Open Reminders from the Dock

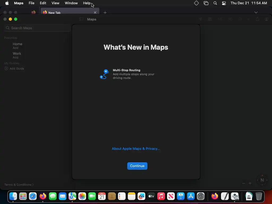click(x=122, y=196)
